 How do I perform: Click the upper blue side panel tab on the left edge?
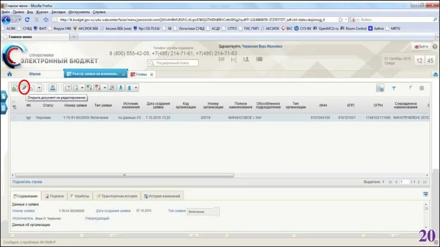click(x=3, y=96)
